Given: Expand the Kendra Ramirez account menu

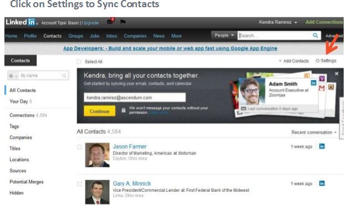Looking at the screenshot, I should 278,22.
